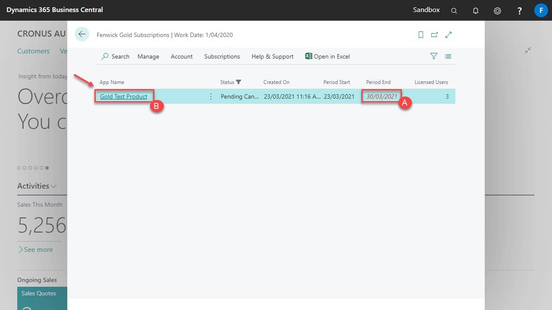
Task: Click Dynamics 365 Business Central title
Action: click(55, 9)
